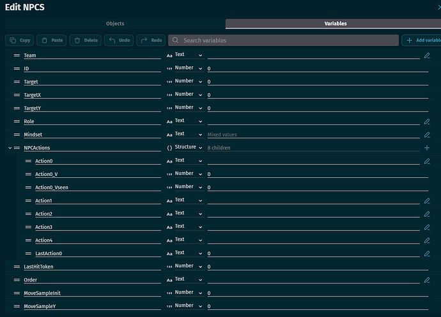Screen dimensions: 441x317
Task: Click the pencil edit icon for Action3
Action: [x=427, y=227]
